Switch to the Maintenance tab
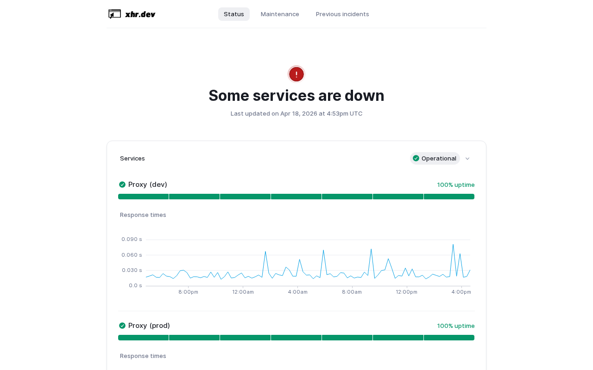Image resolution: width=593 pixels, height=370 pixels. coord(280,14)
